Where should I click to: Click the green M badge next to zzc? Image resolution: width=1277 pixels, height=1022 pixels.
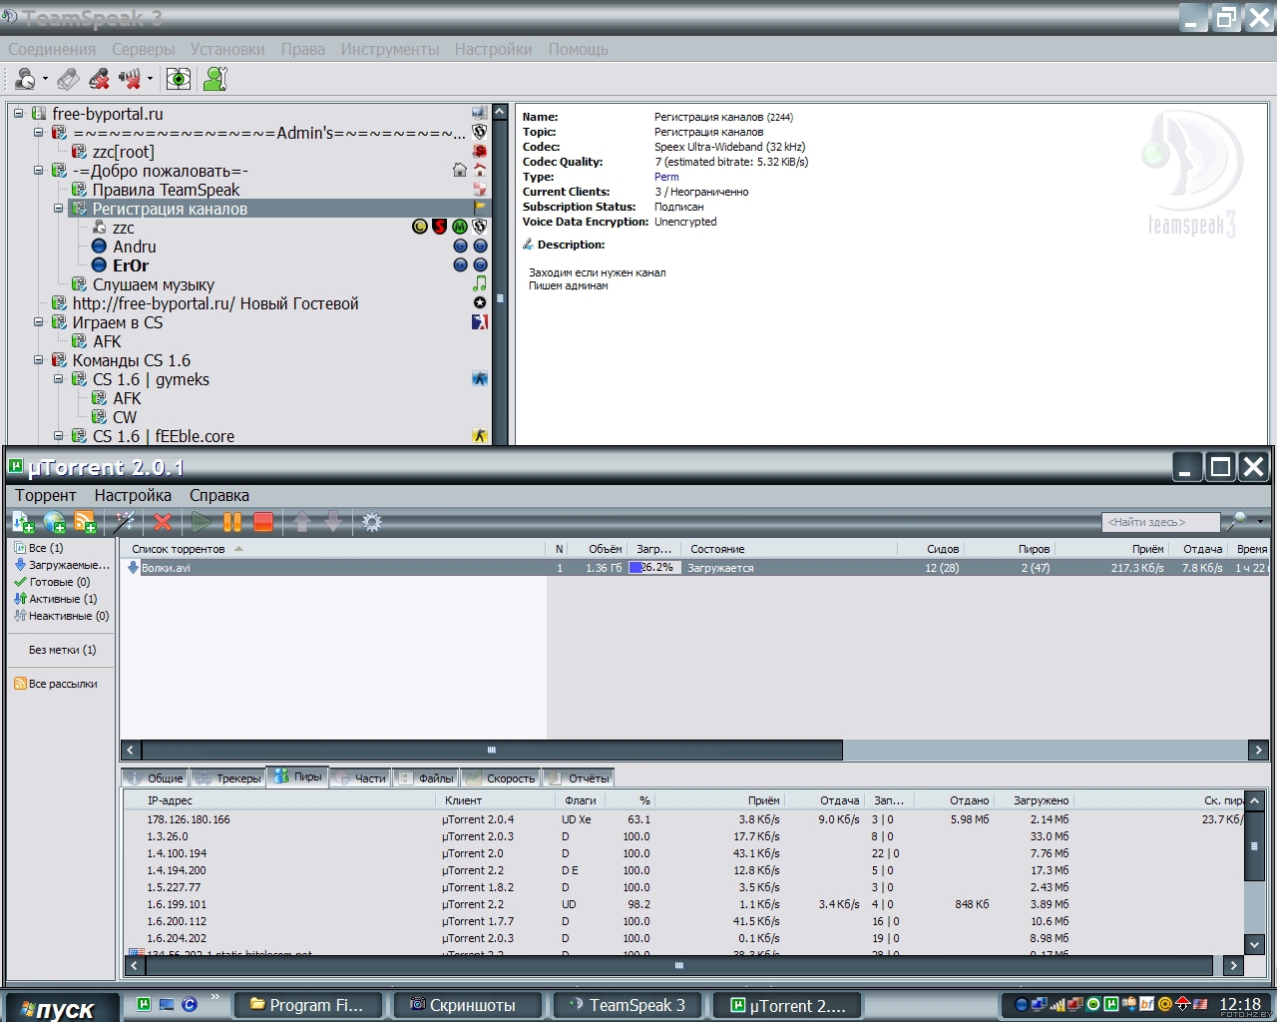click(x=460, y=227)
